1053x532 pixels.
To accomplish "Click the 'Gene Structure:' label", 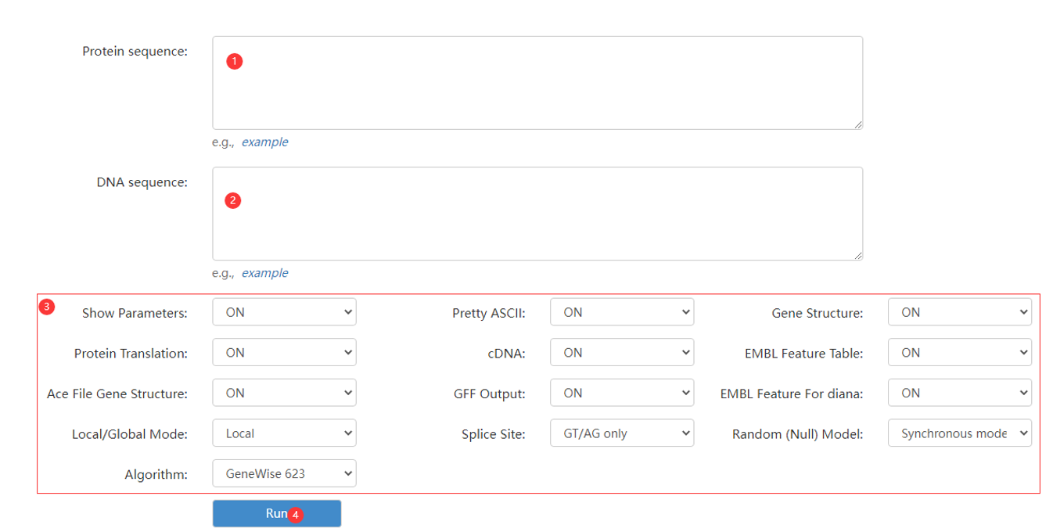I will [x=818, y=313].
